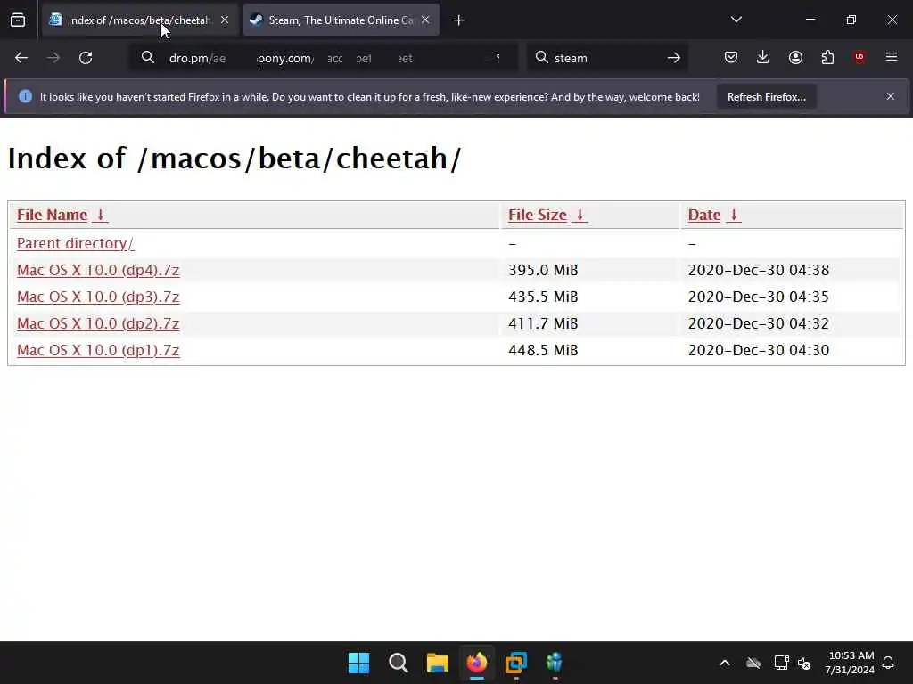Viewport: 913px width, 684px height.
Task: Submit the steam search with arrow
Action: (x=674, y=58)
